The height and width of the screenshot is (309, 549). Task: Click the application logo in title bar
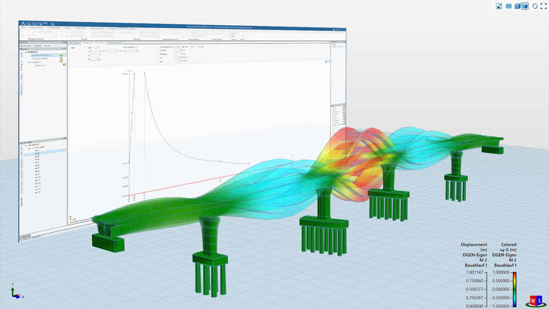23,24
